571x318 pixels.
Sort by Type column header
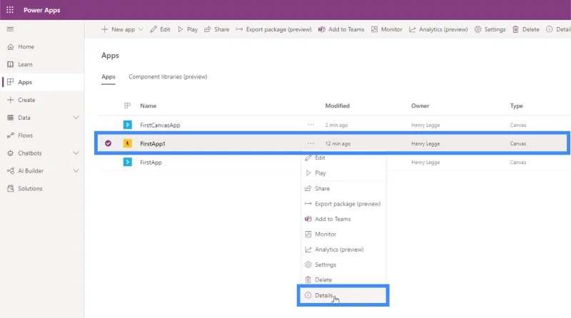pos(516,106)
